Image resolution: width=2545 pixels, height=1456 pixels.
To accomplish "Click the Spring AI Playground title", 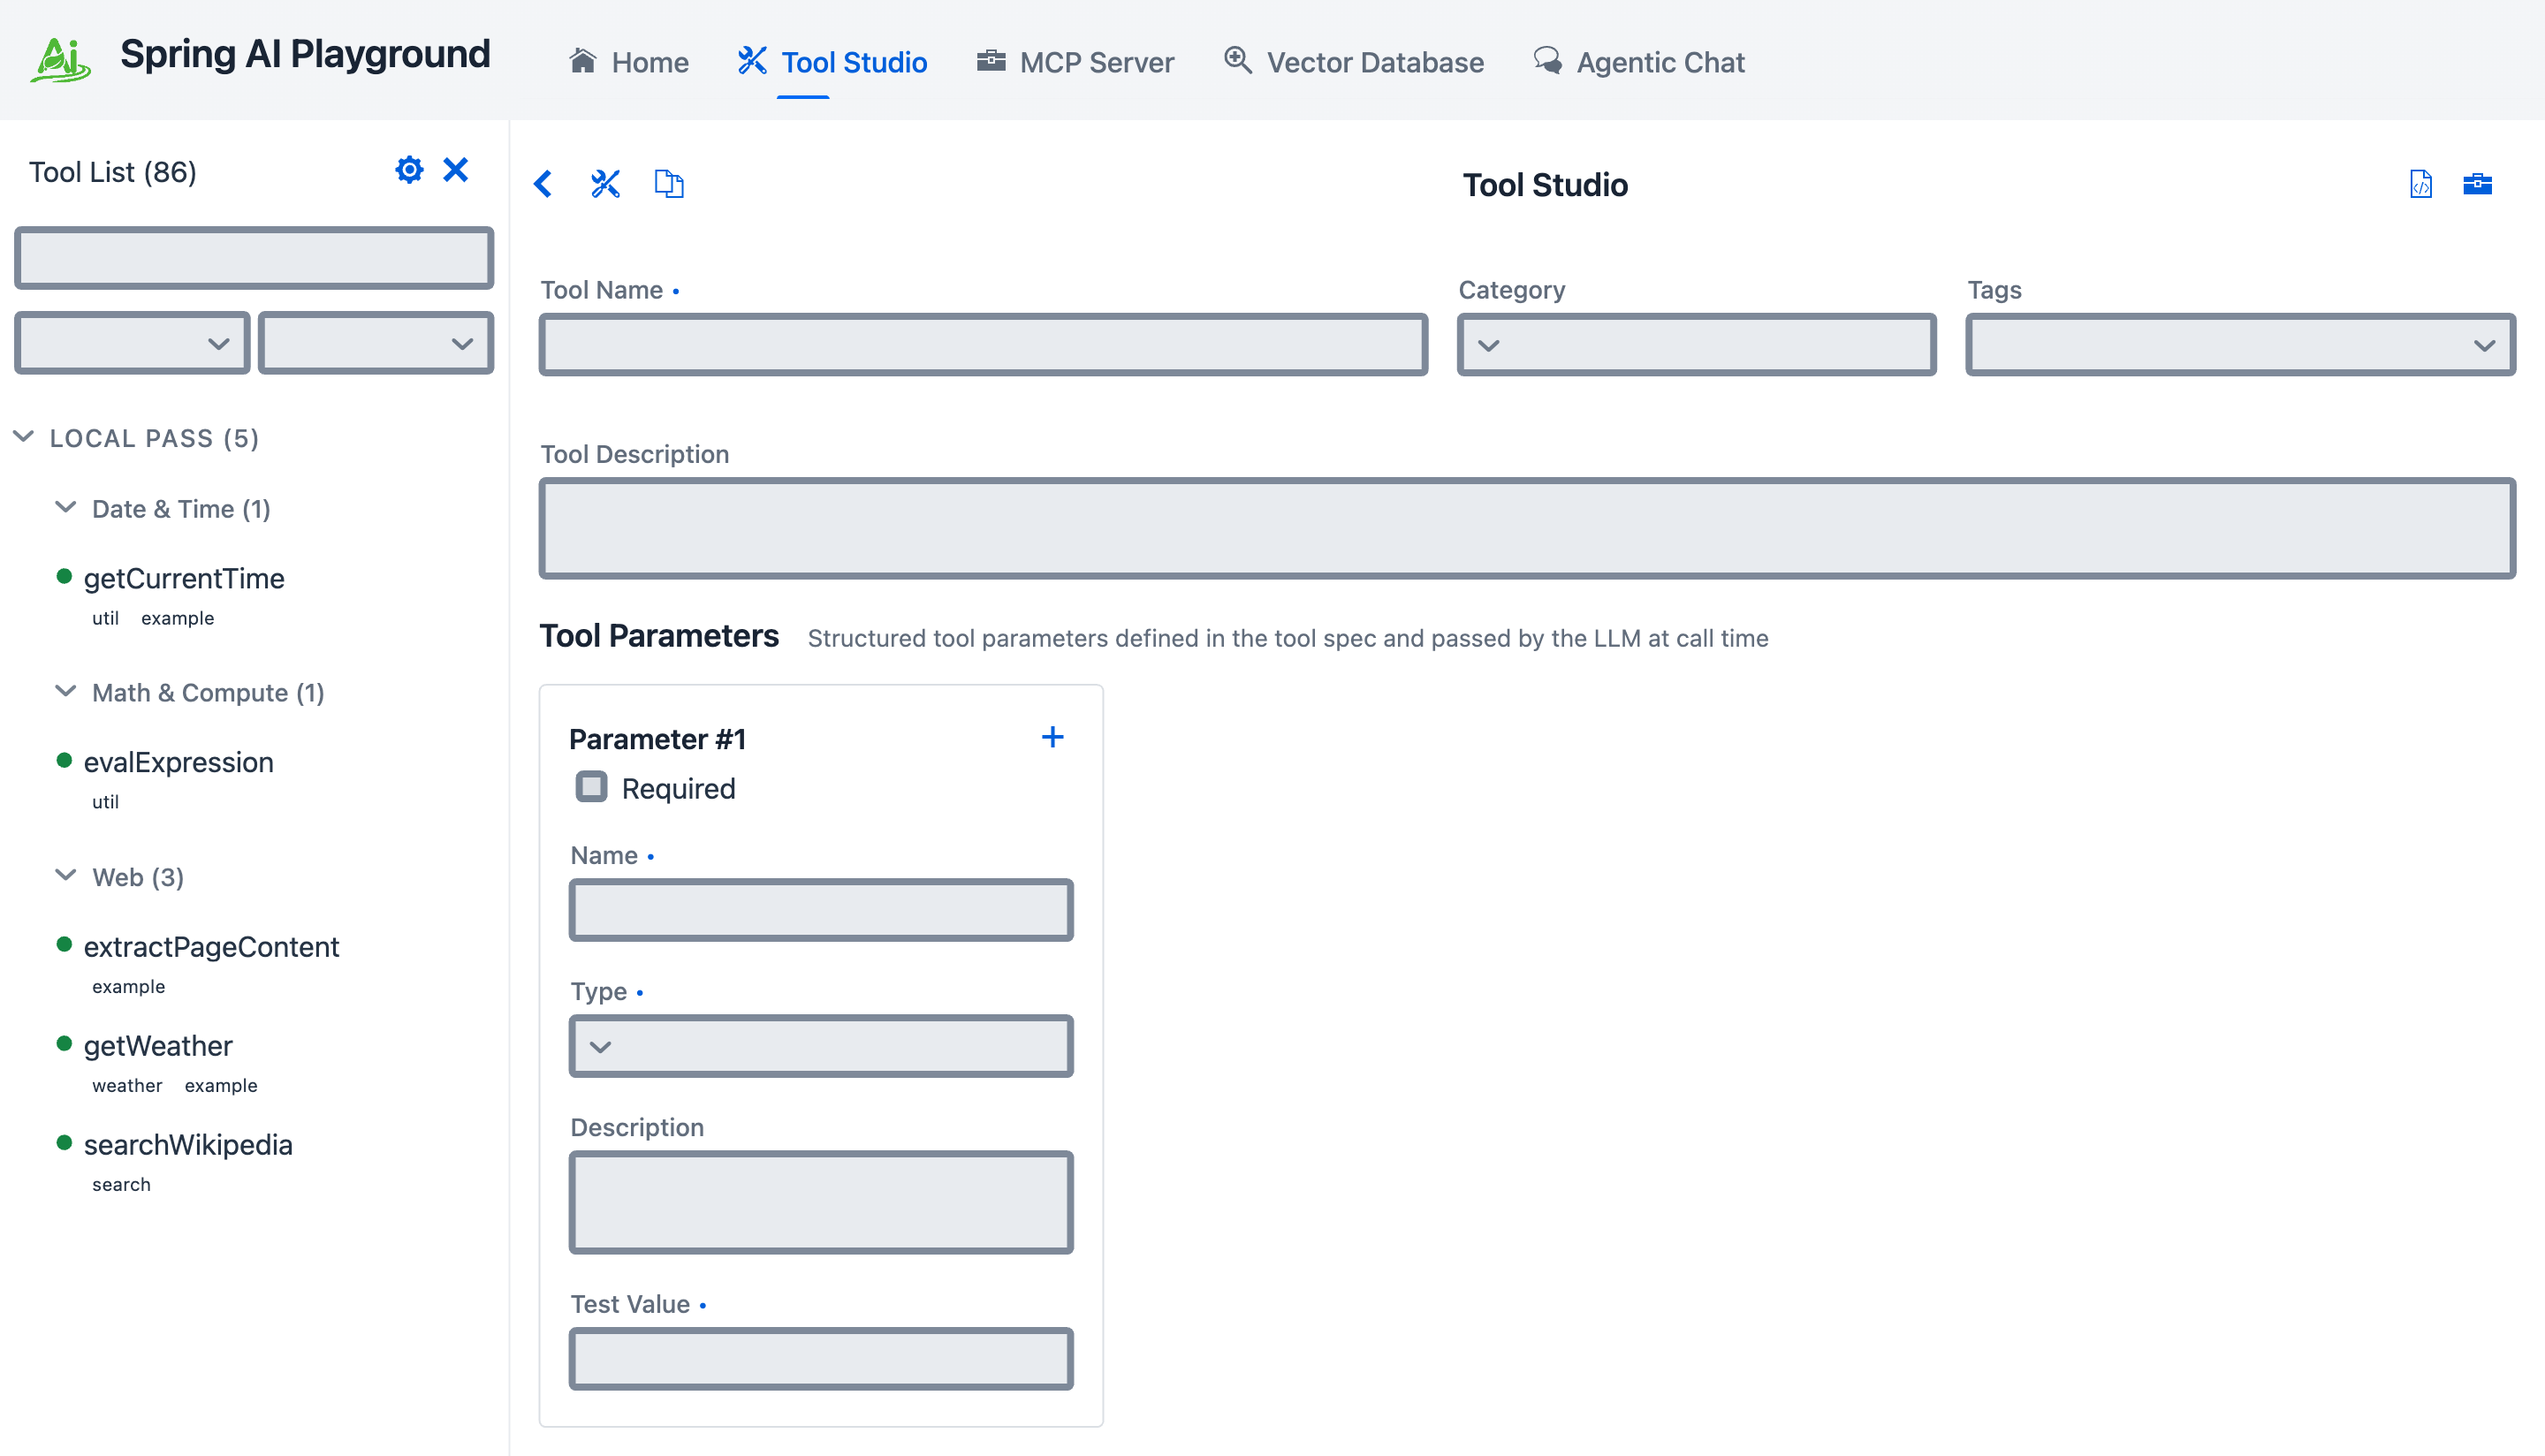I will [x=305, y=54].
